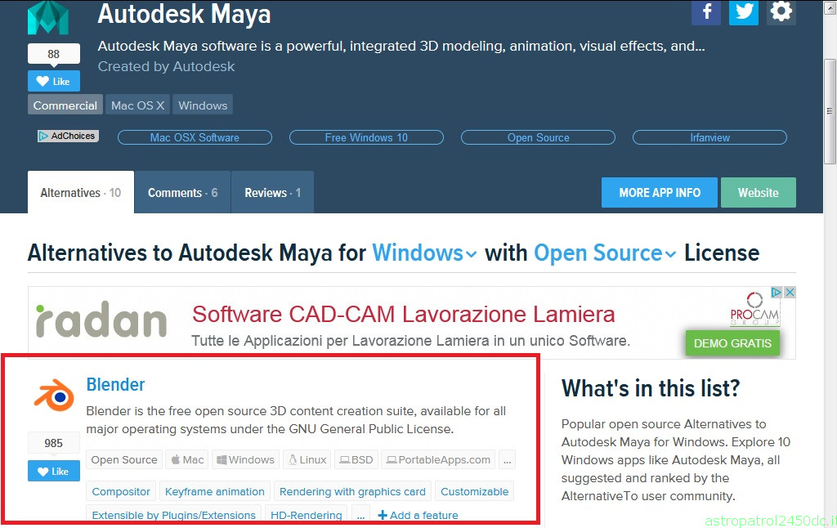Image resolution: width=837 pixels, height=528 pixels.
Task: Click Blender's Open Source tag
Action: [124, 459]
